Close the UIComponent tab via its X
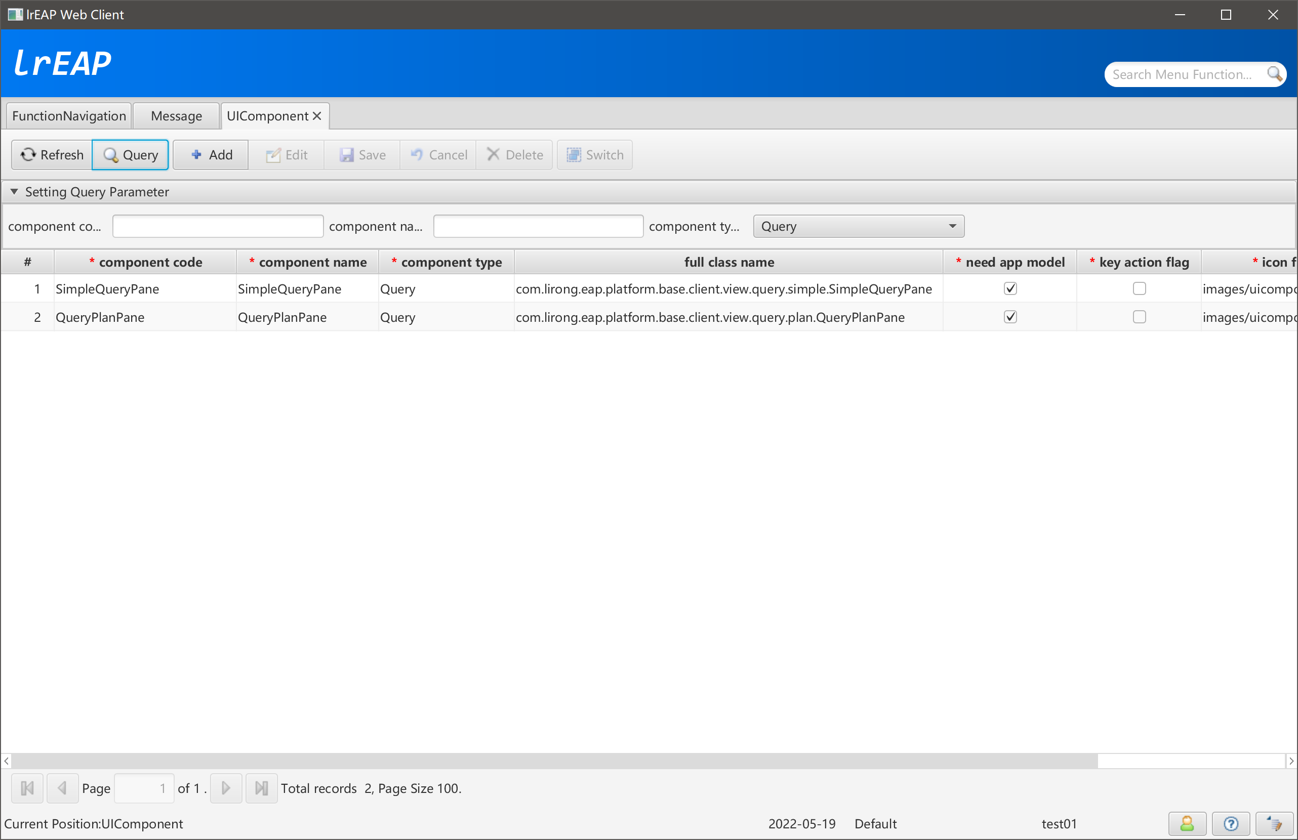1298x840 pixels. [x=317, y=116]
